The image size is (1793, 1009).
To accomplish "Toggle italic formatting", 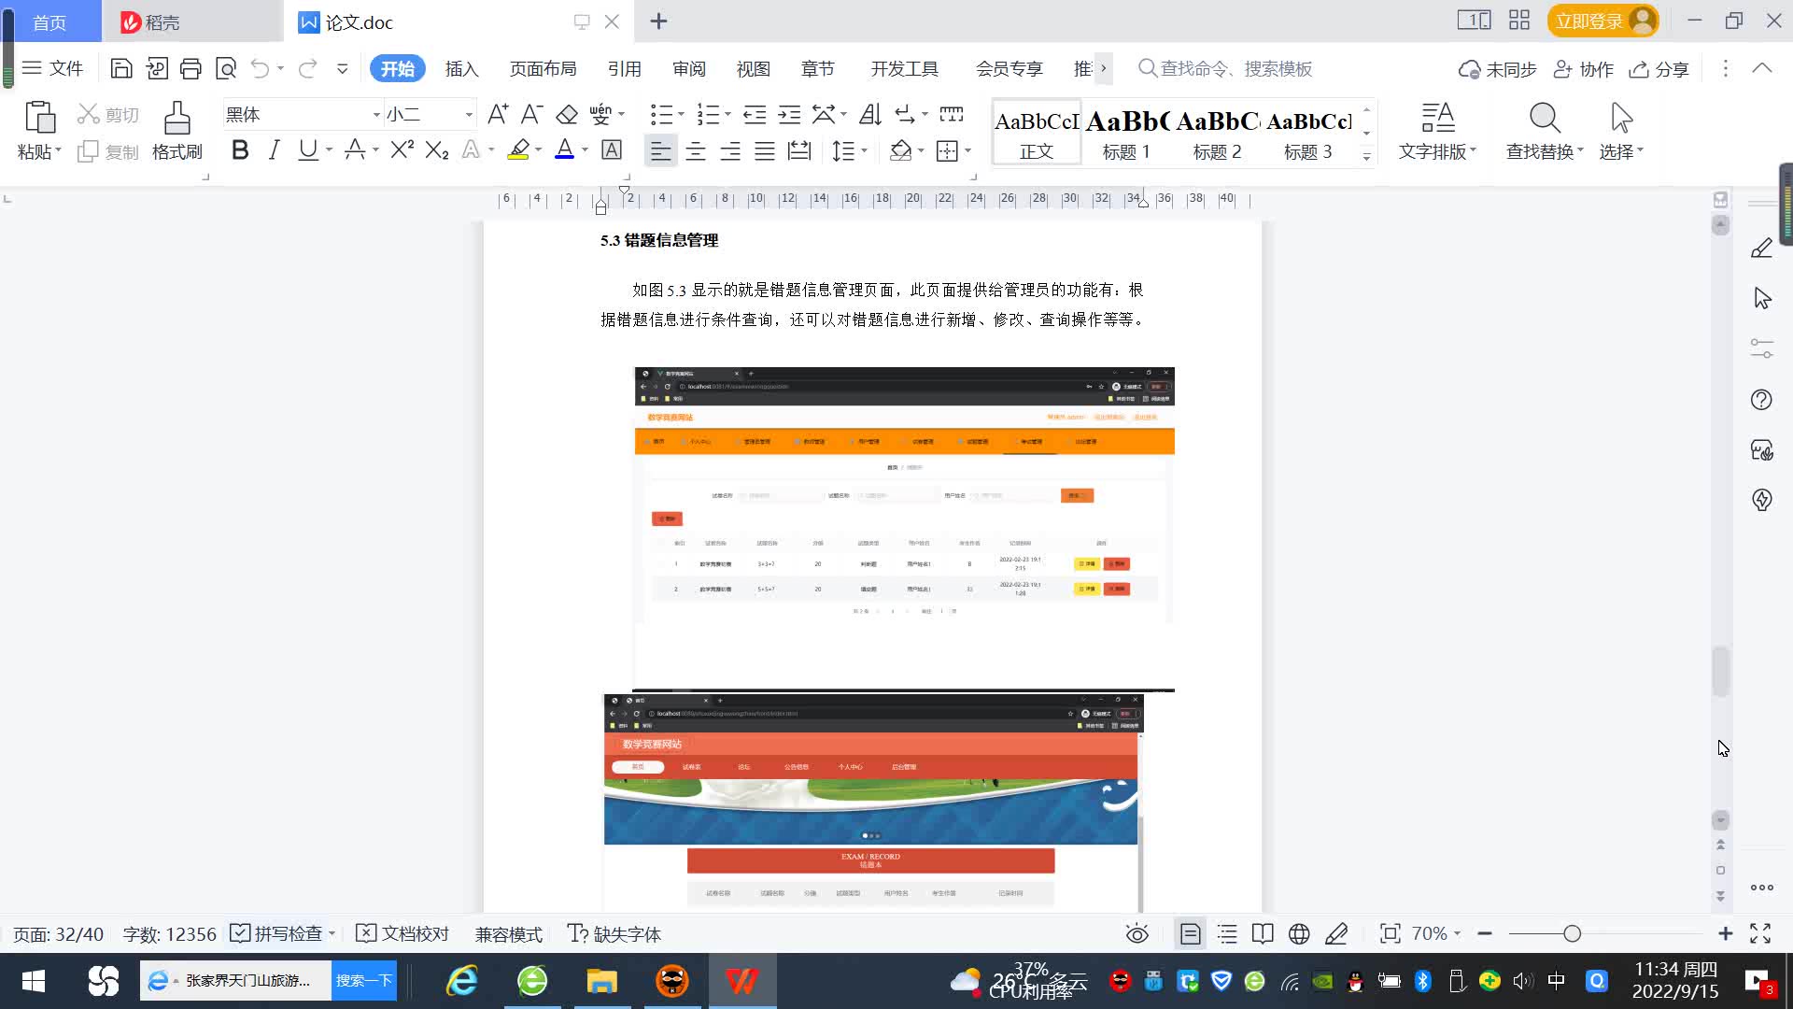I will coord(274,150).
